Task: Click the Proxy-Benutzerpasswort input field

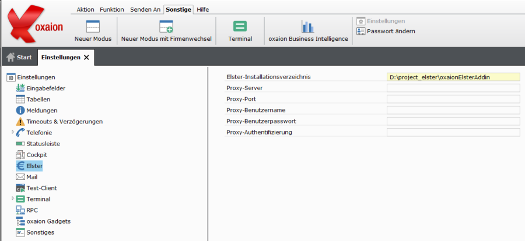Action: coord(453,121)
